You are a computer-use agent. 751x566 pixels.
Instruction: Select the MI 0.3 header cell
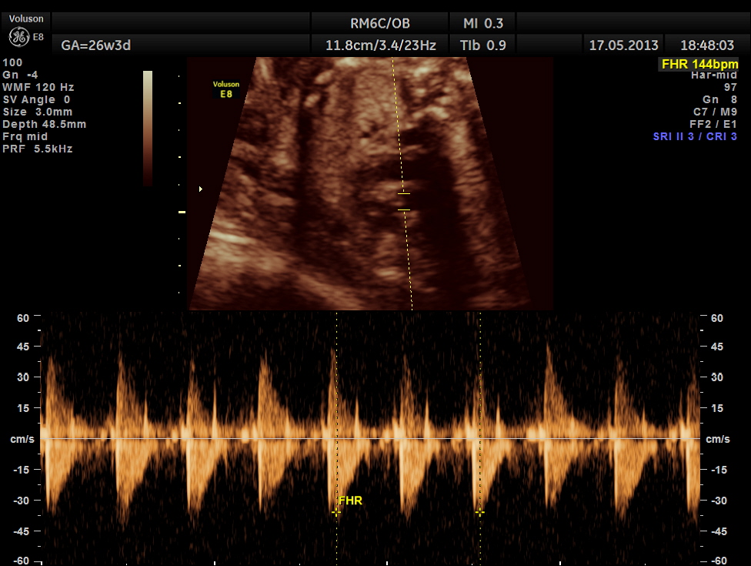(482, 23)
